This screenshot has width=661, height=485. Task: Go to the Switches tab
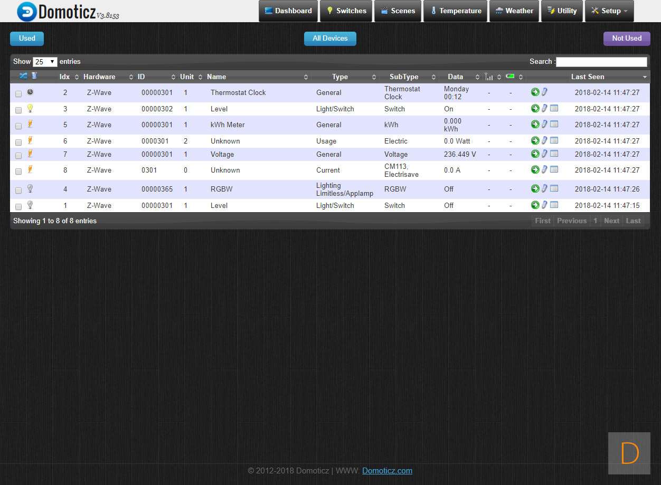pos(346,11)
